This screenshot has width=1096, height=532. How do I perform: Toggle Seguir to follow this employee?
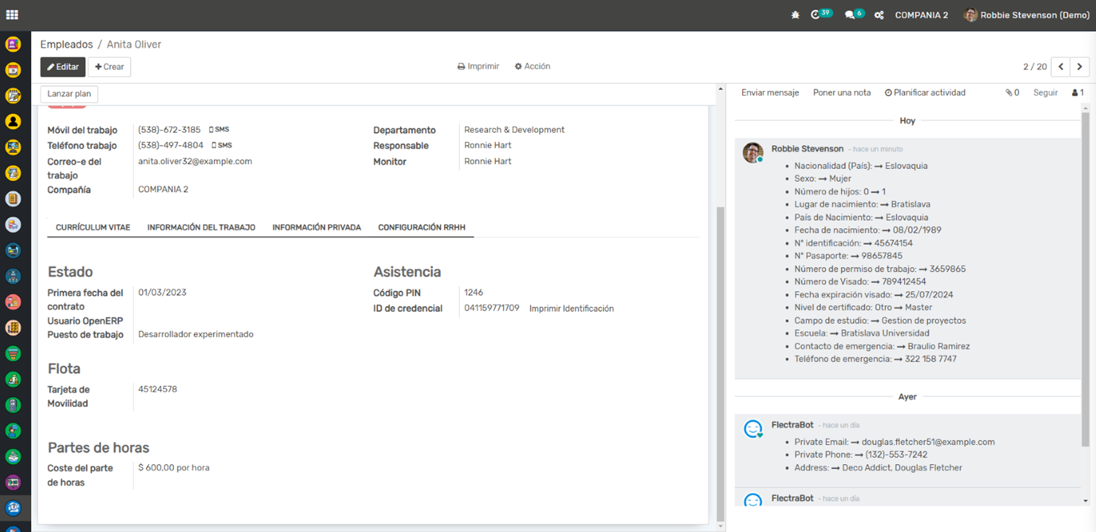click(1045, 93)
